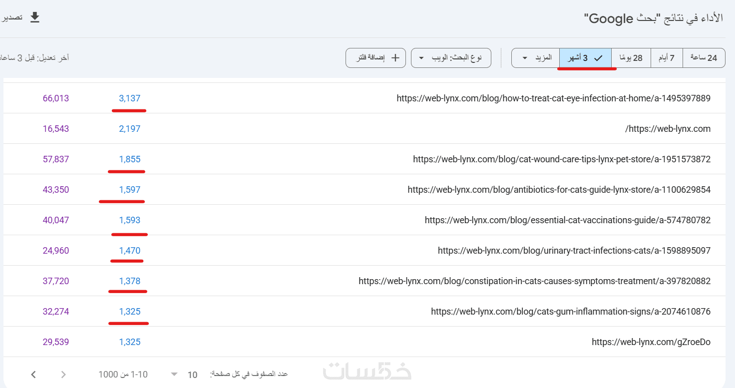Image resolution: width=735 pixels, height=388 pixels.
Task: Select the checked 3 أشهر date range
Action: [x=585, y=58]
